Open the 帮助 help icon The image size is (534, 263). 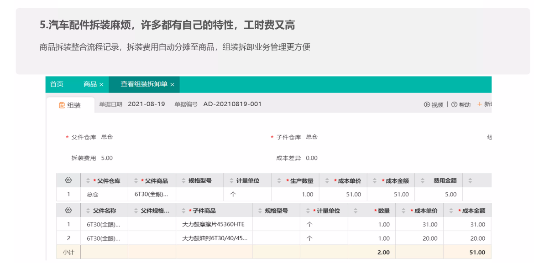[x=454, y=105]
